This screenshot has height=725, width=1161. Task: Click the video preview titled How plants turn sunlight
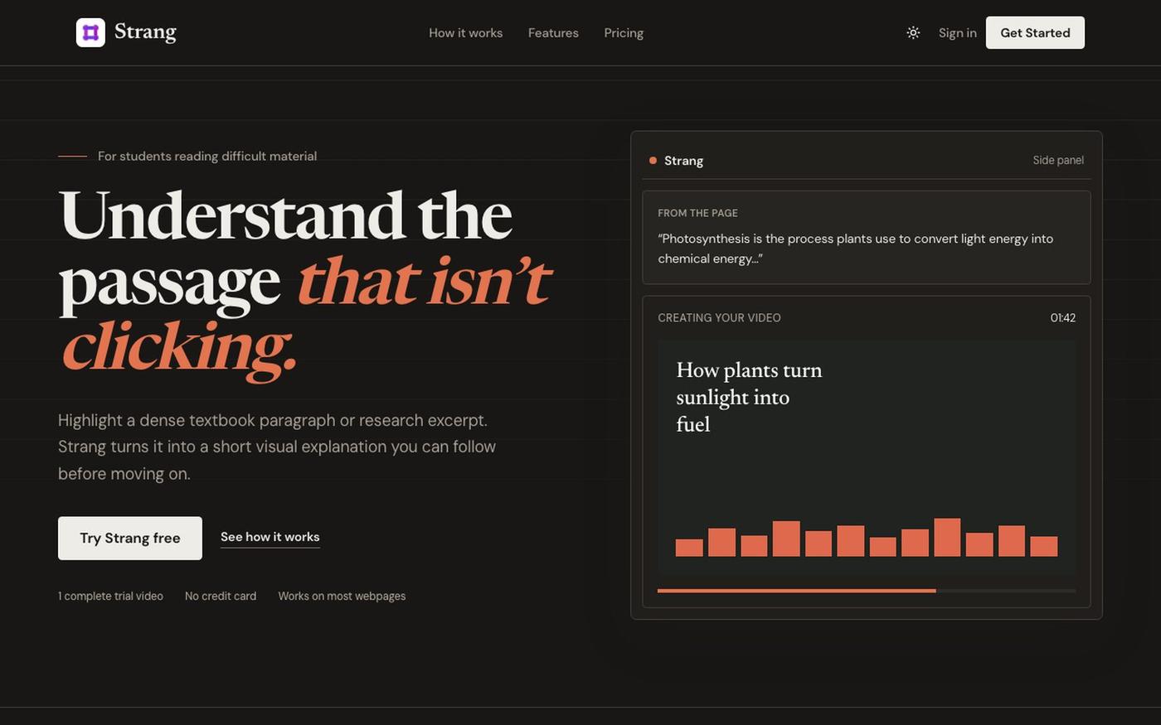click(x=867, y=458)
